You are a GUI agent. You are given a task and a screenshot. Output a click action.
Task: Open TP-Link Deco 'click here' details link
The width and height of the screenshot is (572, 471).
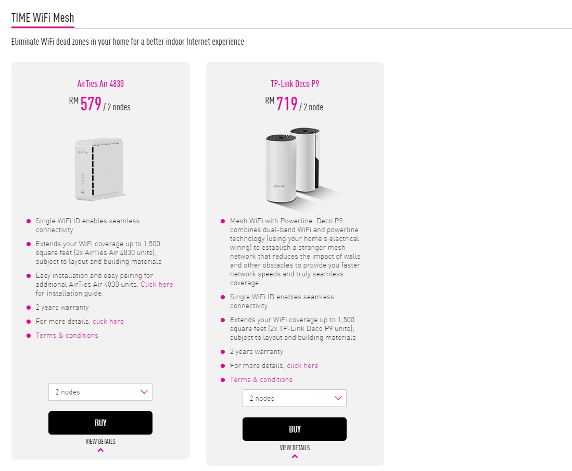coord(302,365)
